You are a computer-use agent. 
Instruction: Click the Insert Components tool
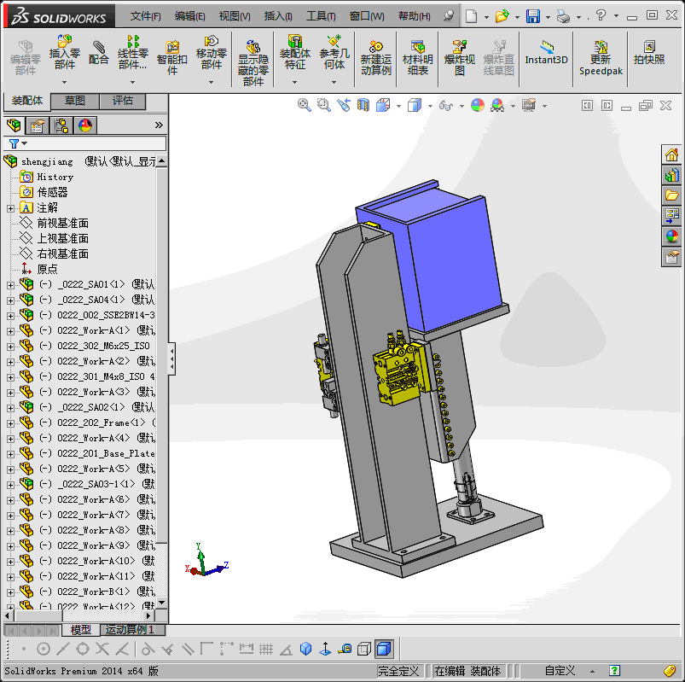pyautogui.click(x=64, y=52)
